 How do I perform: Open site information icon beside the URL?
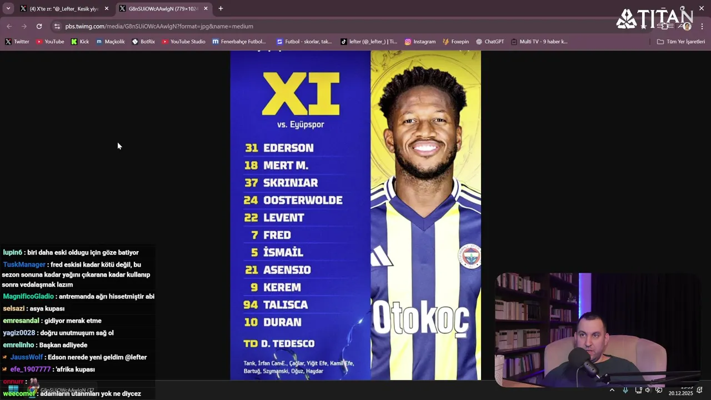tap(57, 26)
